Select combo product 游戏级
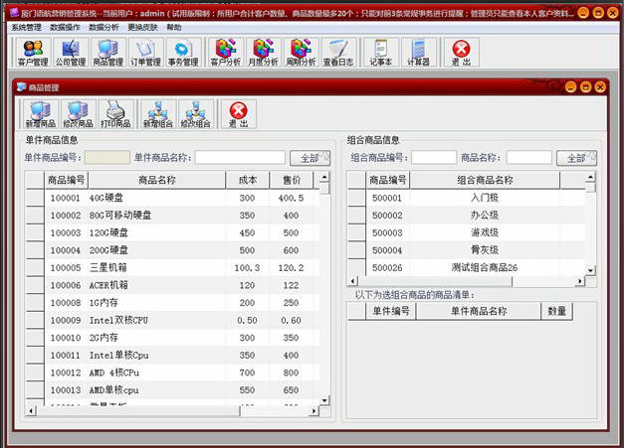The height and width of the screenshot is (448, 624). coord(485,232)
